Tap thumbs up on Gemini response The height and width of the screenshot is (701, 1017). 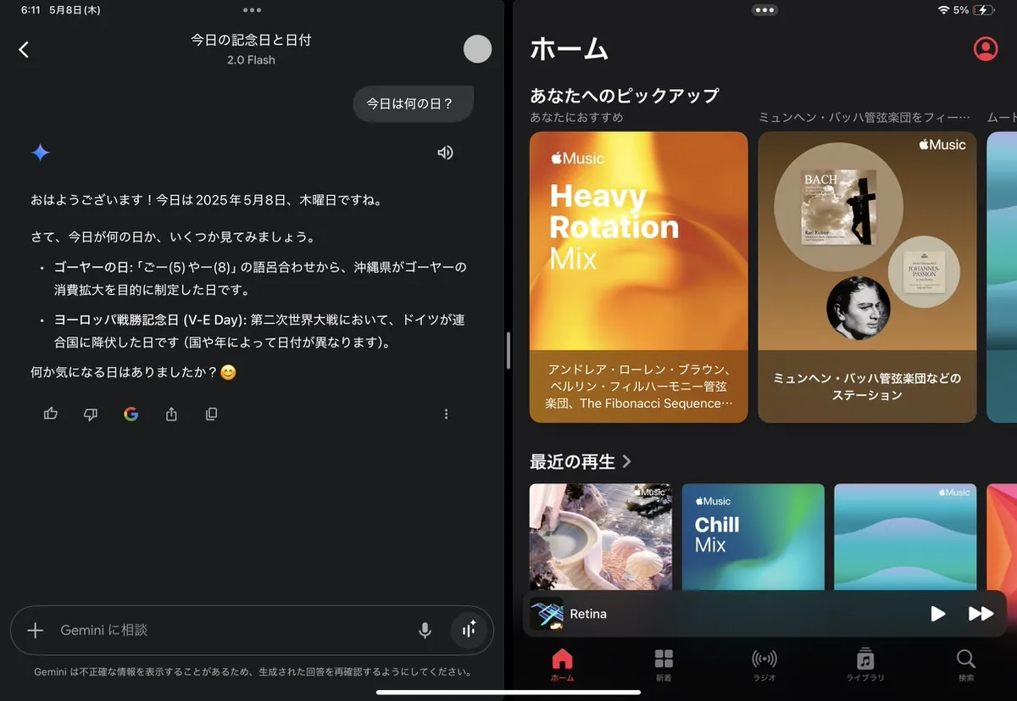(51, 414)
